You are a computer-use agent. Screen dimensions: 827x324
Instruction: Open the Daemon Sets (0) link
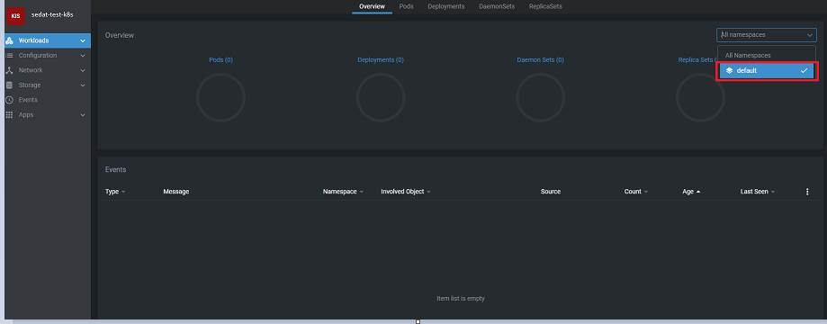pyautogui.click(x=540, y=60)
